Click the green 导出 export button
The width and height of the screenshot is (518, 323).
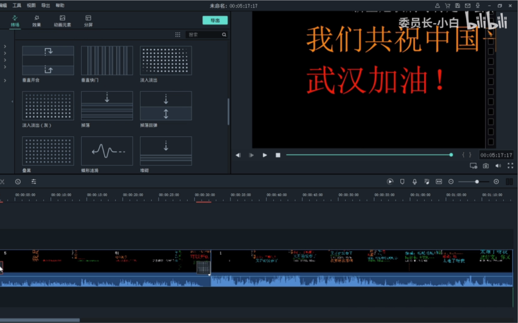pos(215,20)
